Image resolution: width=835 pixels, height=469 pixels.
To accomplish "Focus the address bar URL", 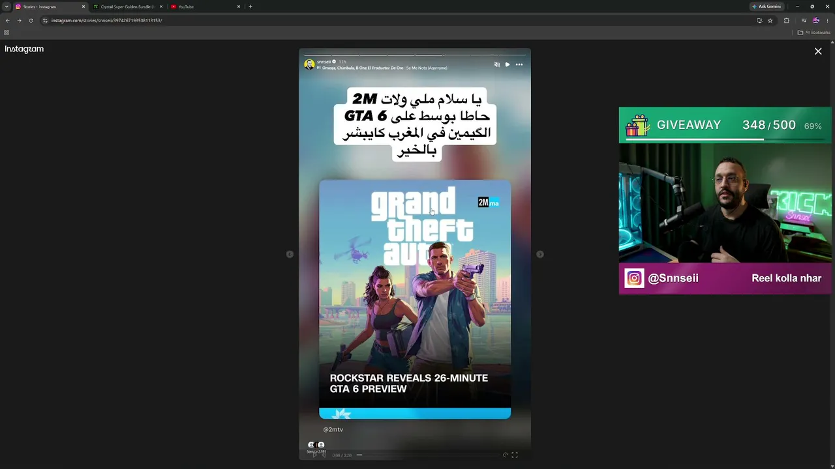I will point(106,20).
